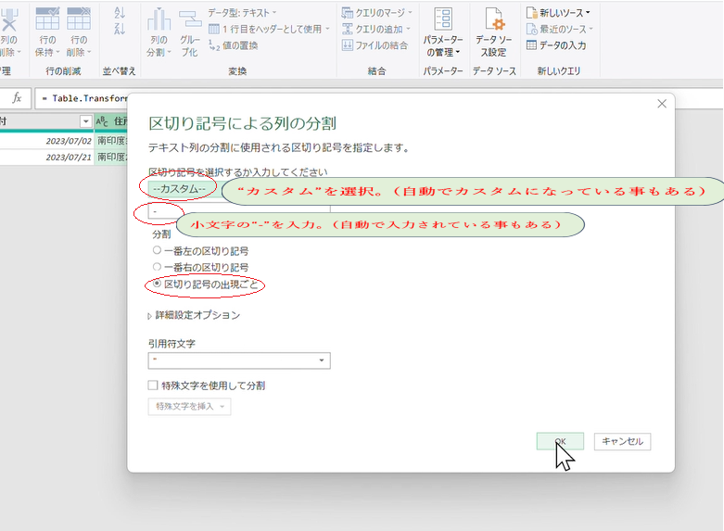Click Replace Values (値の置換)
Image resolution: width=724 pixels, height=531 pixels.
(x=234, y=45)
